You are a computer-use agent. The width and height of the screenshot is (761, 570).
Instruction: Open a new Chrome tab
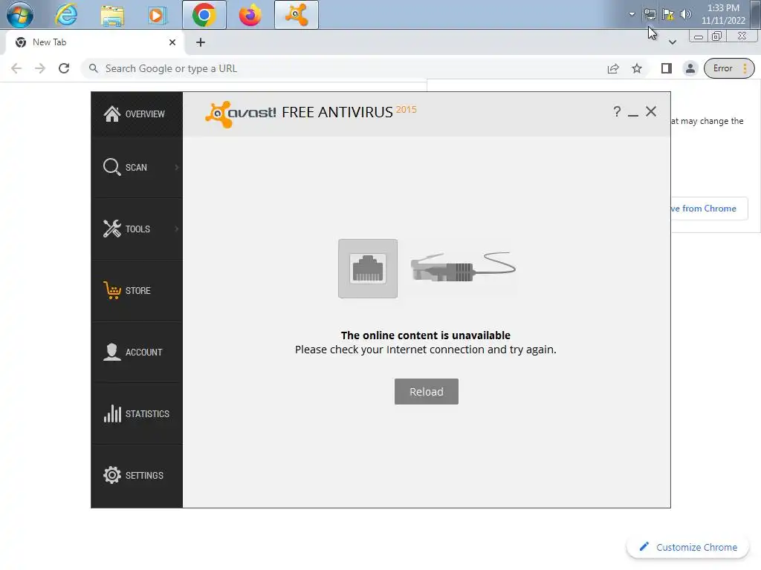point(201,42)
